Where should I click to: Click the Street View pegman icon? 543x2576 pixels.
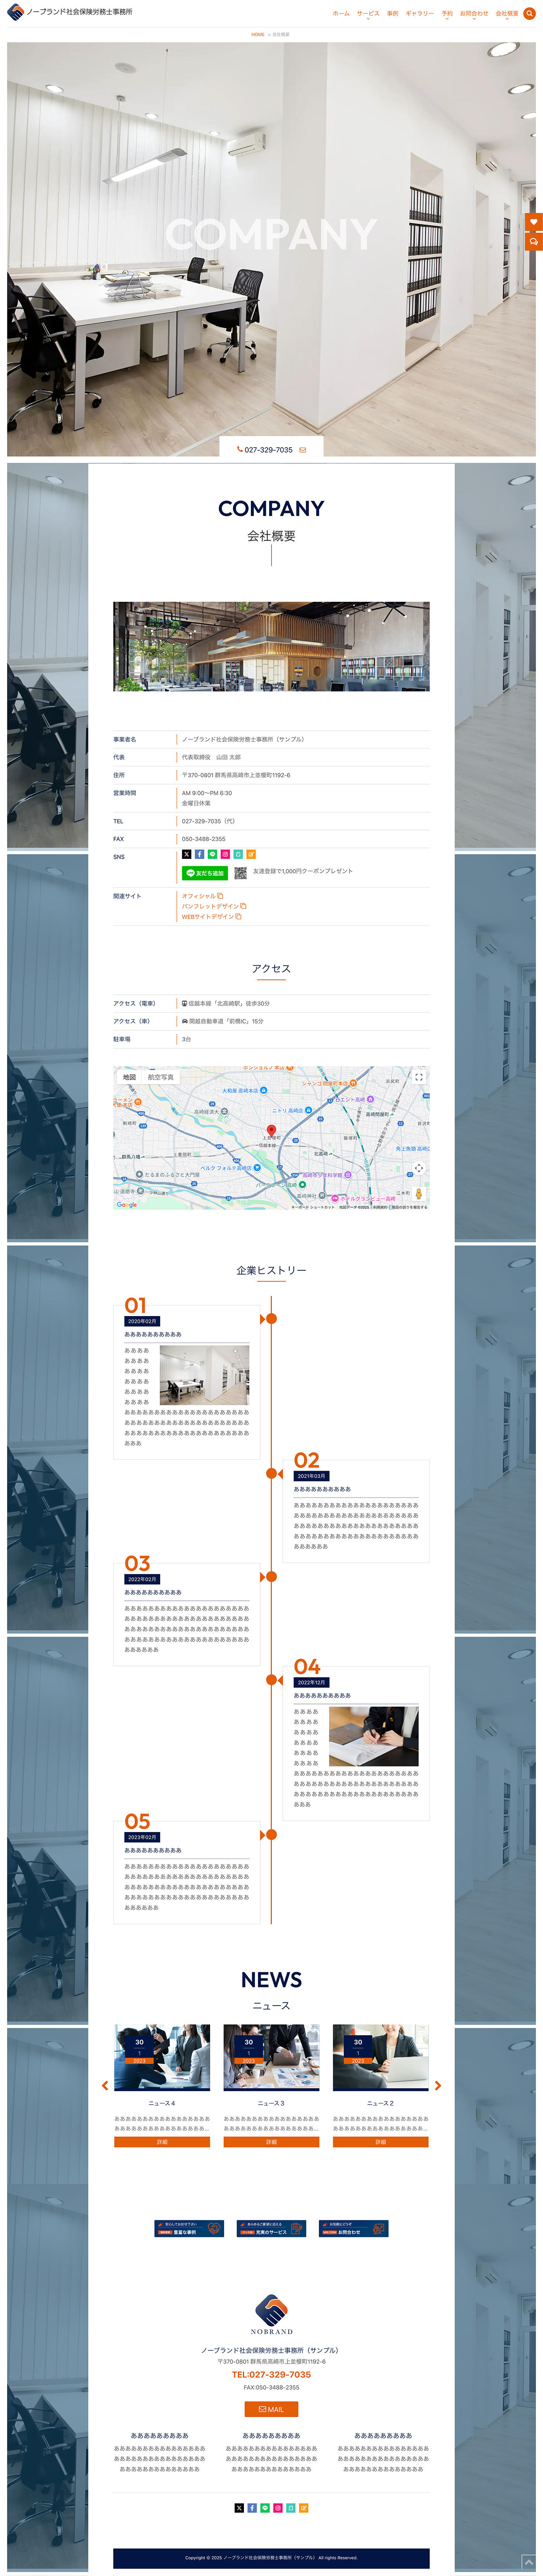tap(419, 1193)
